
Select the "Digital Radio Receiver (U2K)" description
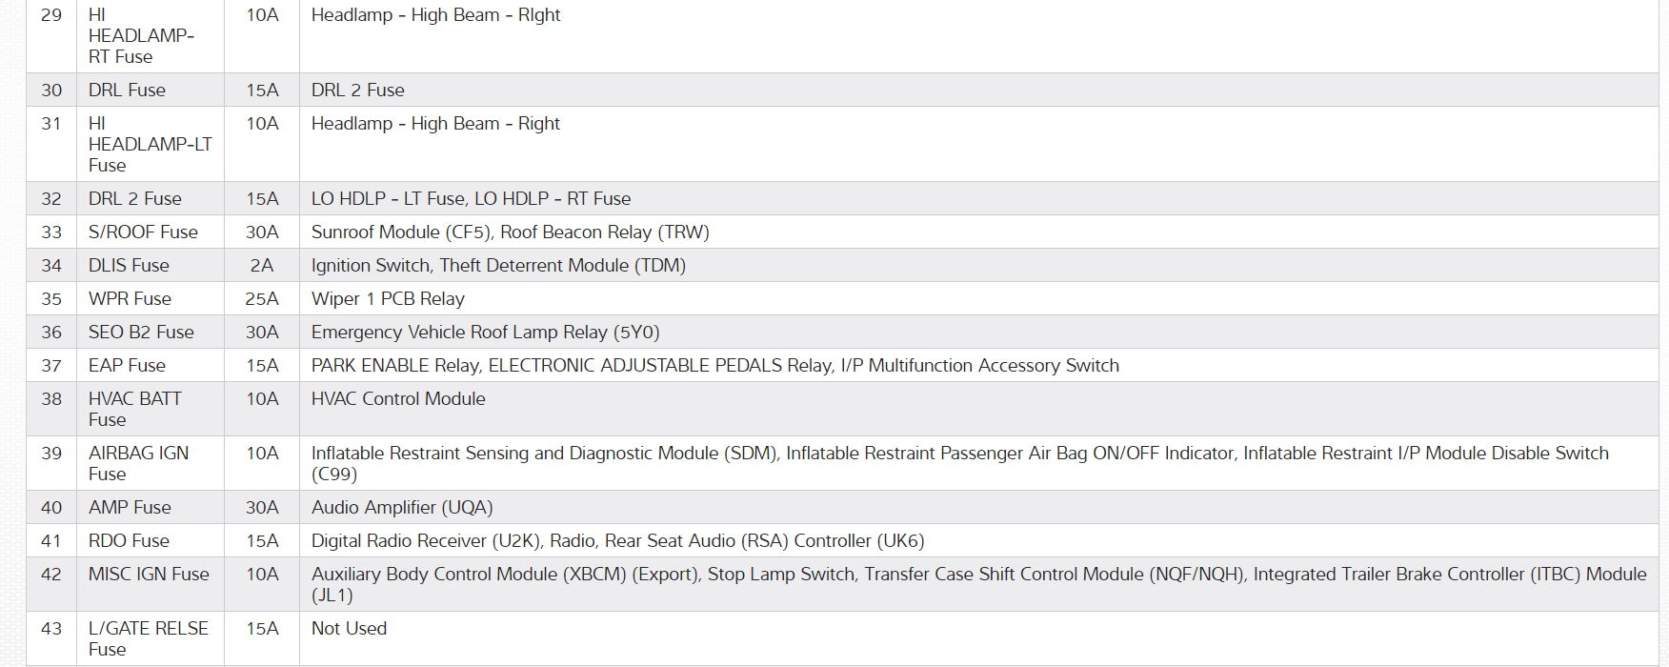(x=426, y=541)
